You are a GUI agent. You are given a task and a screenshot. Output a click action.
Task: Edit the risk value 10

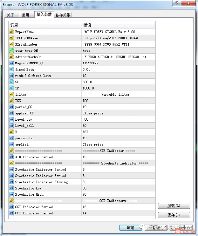[x=118, y=76]
